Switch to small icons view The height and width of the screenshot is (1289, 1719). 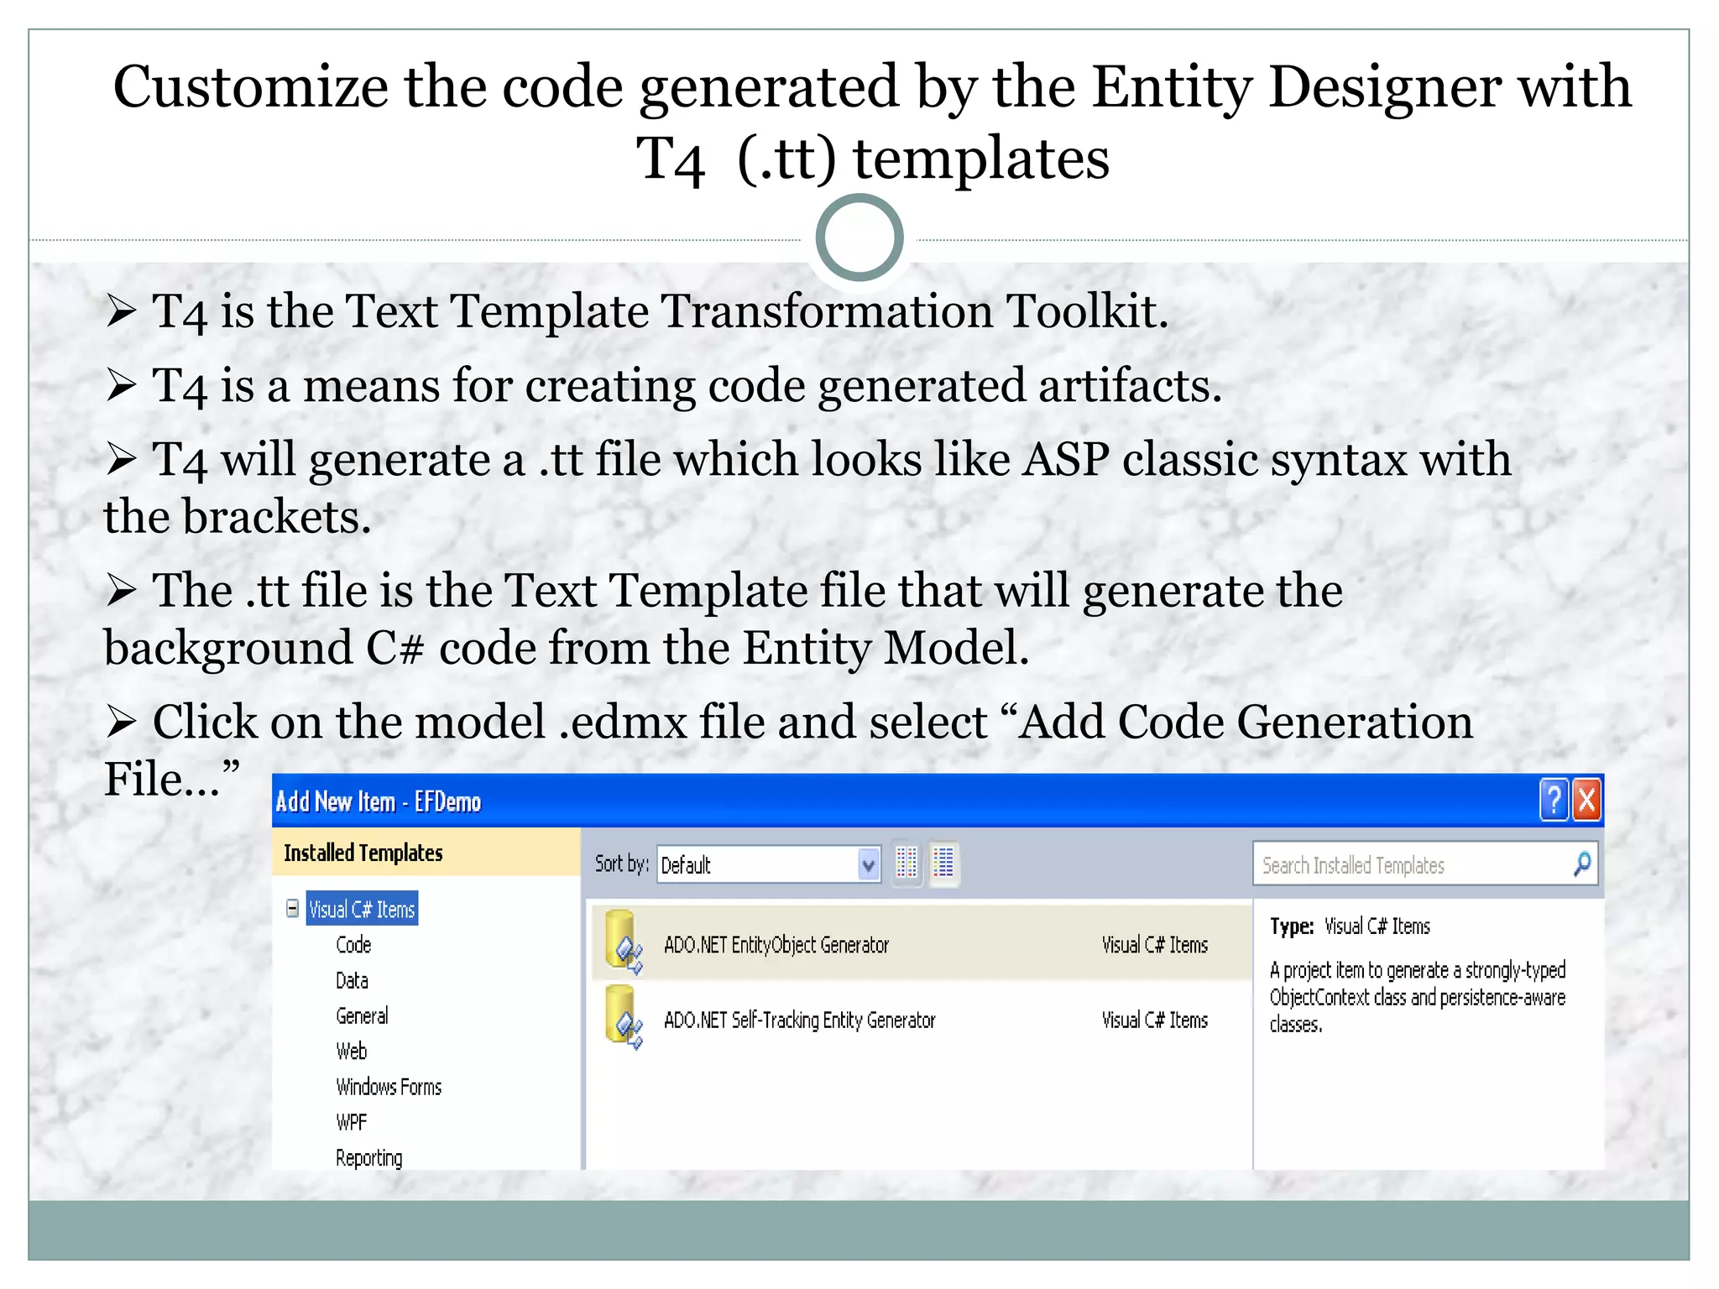(x=907, y=864)
